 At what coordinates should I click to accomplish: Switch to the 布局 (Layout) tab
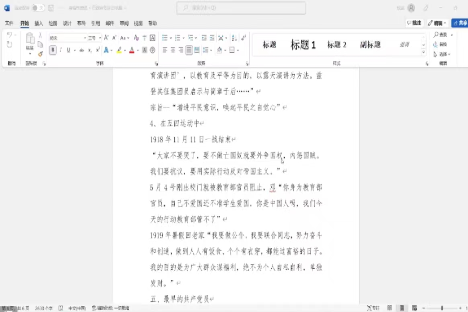coord(81,23)
